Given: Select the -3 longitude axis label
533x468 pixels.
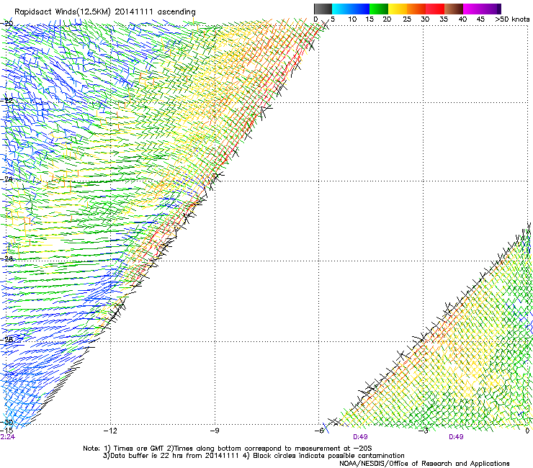Looking at the screenshot, I should (x=424, y=431).
